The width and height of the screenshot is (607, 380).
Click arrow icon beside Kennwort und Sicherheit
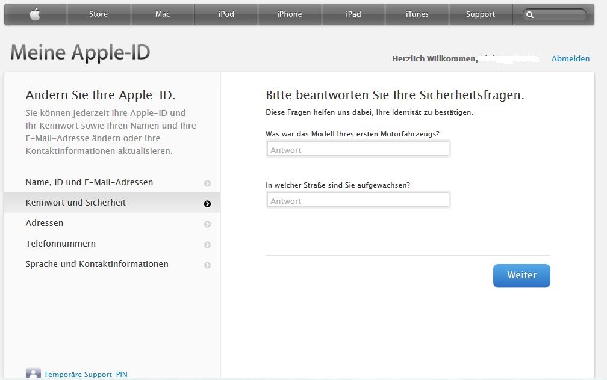(207, 204)
